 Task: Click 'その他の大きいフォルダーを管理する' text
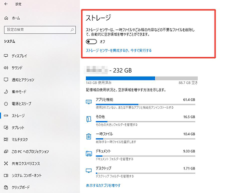(117, 125)
